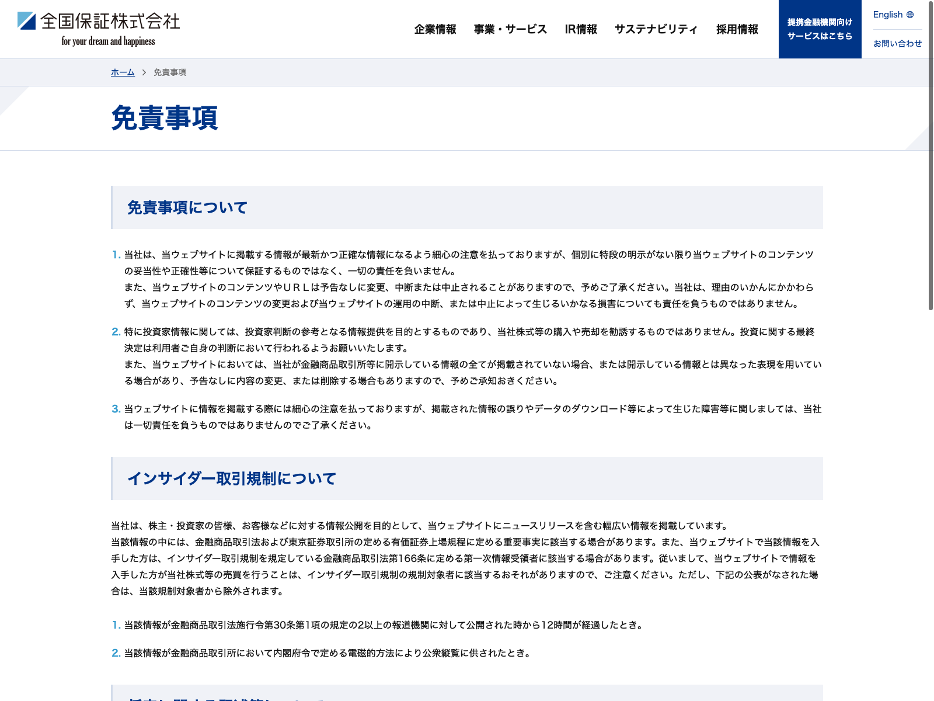Click the 免責事項について section heading

[x=187, y=207]
